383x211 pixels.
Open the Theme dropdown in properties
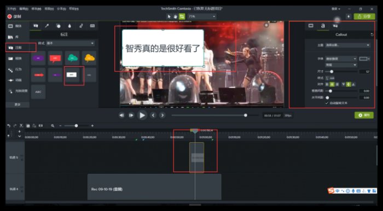pyautogui.click(x=347, y=45)
